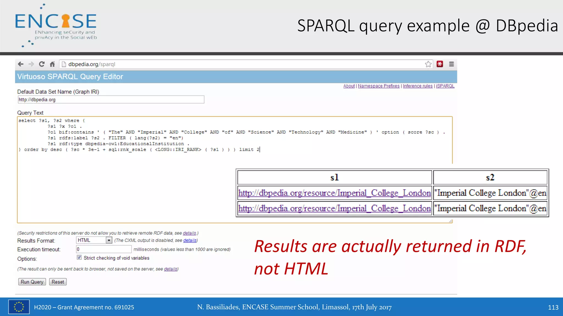Toggle Strict checking of void variables
This screenshot has width=563, height=316.
[79, 258]
